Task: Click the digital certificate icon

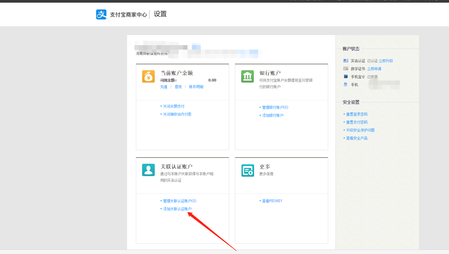Action: tap(346, 68)
